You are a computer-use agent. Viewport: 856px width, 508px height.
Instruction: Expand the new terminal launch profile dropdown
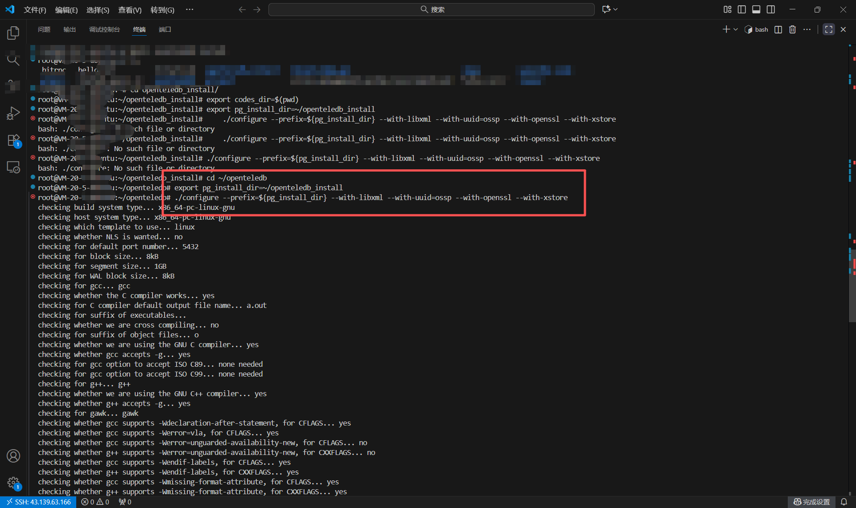pos(736,29)
